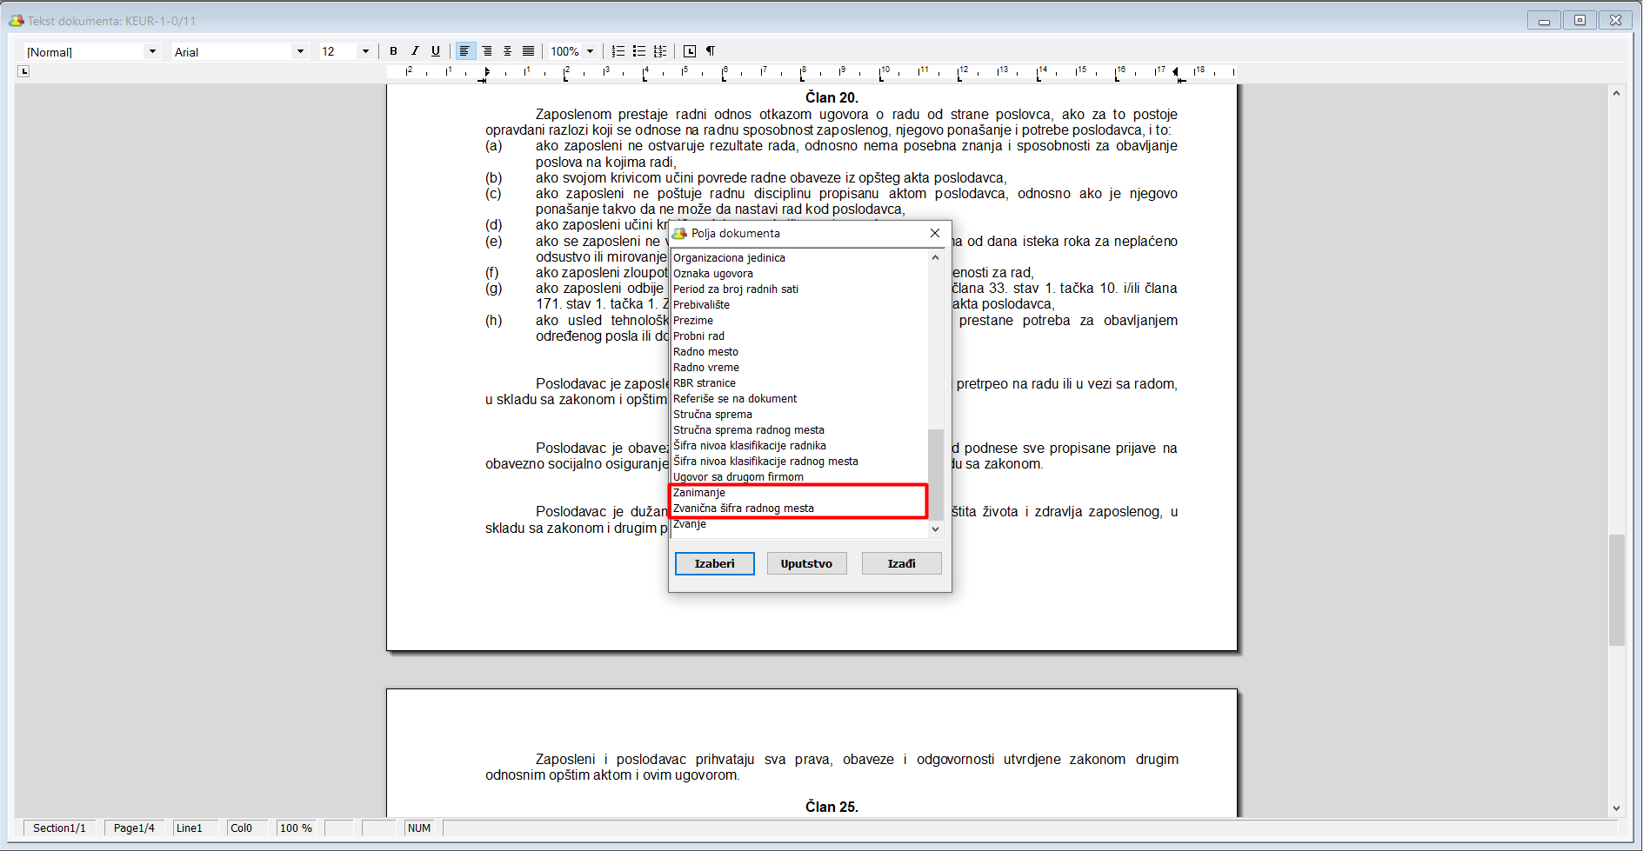Screen dimensions: 1643x851
Task: Select 'Zvanična šifra radnog mesta' field
Action: [799, 509]
